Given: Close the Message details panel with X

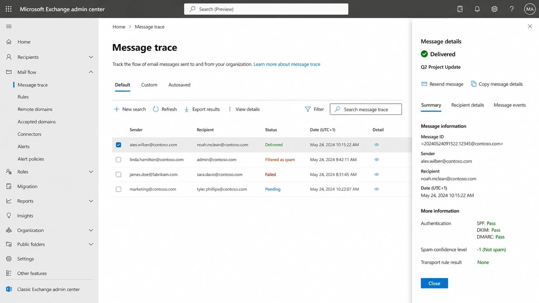Looking at the screenshot, I should pyautogui.click(x=530, y=26).
